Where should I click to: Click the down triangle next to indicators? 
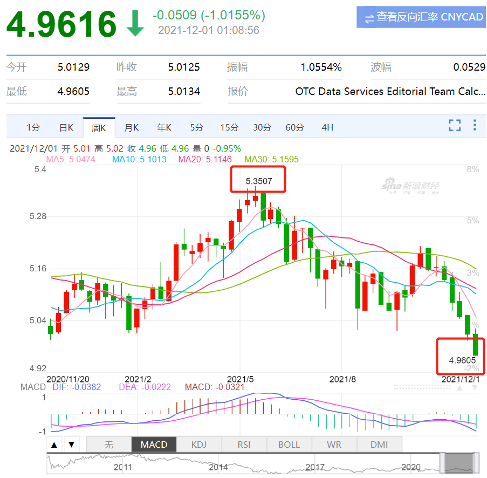point(71,445)
